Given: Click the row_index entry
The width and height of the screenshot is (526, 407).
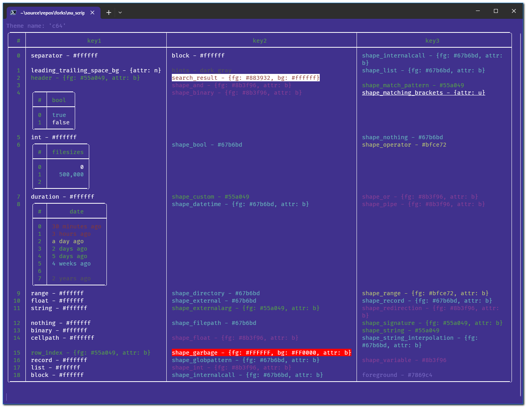Looking at the screenshot, I should click(90, 353).
